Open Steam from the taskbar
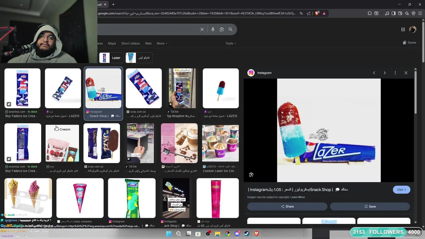Image resolution: width=425 pixels, height=239 pixels. click(x=247, y=234)
